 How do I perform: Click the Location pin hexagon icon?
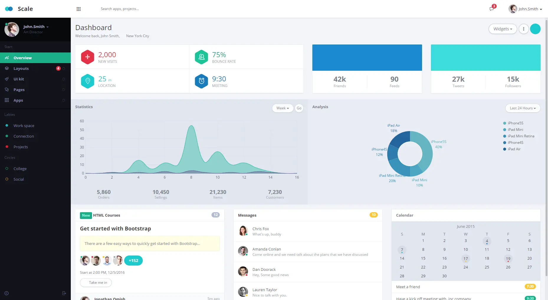coord(88,81)
